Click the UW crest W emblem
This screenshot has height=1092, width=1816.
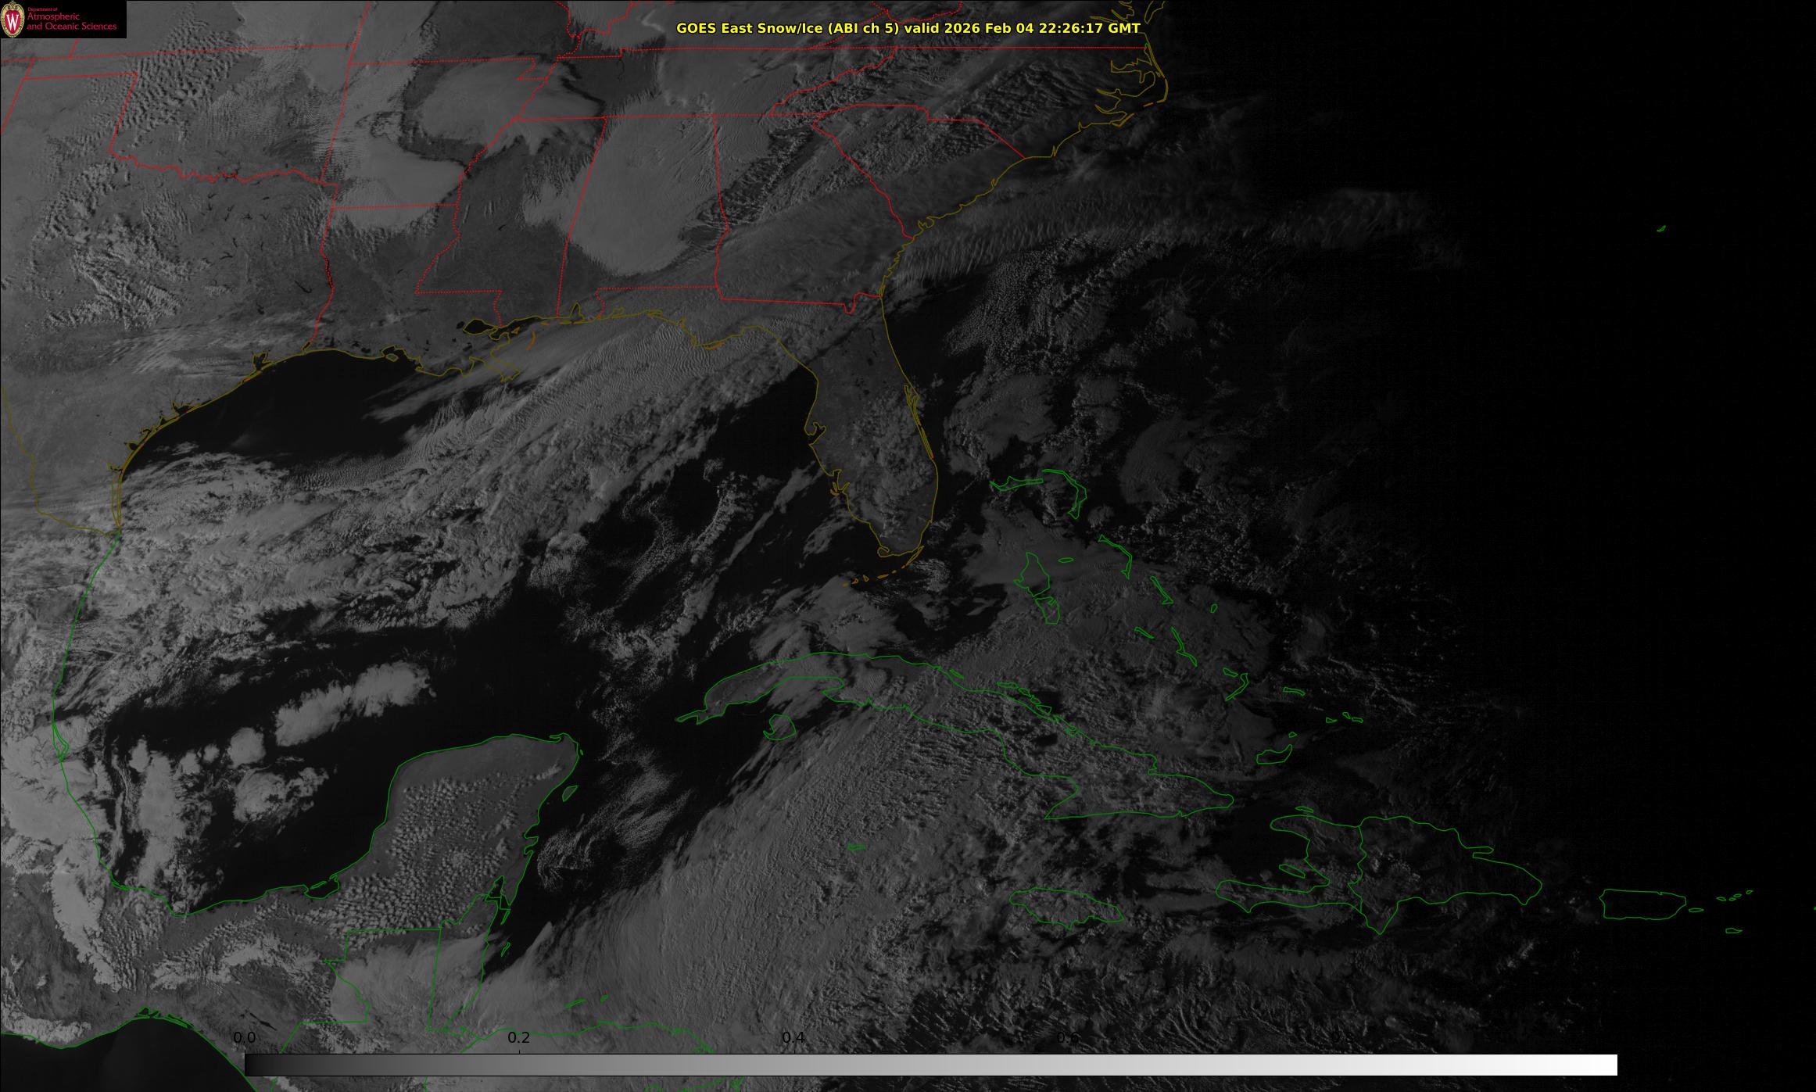tap(13, 21)
